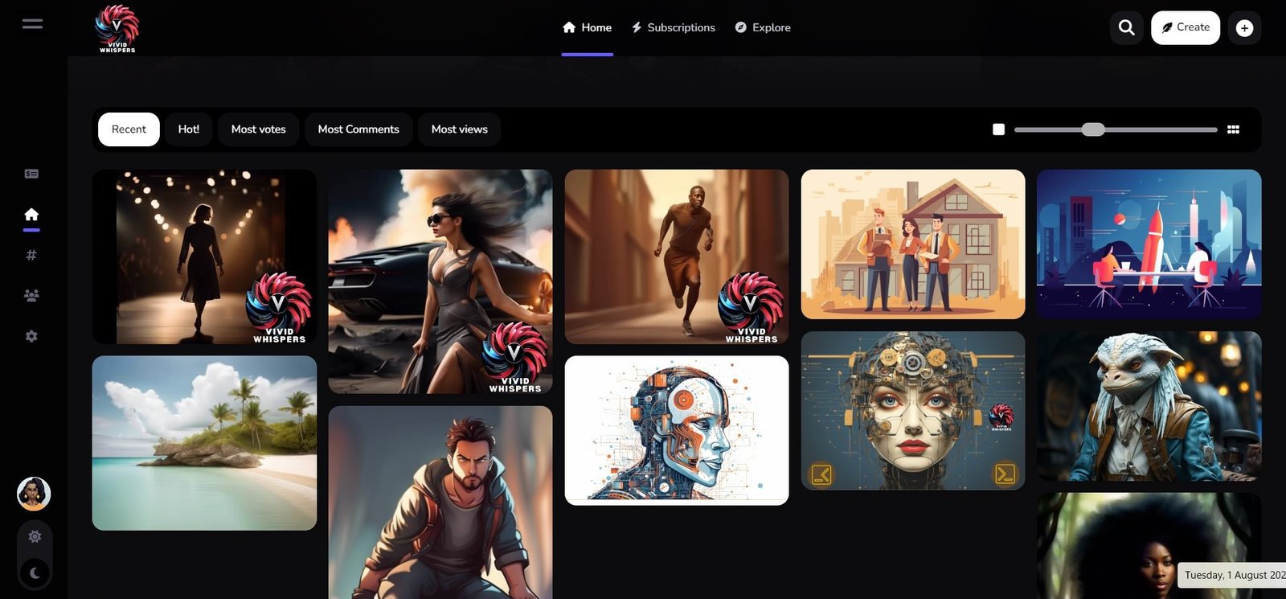The width and height of the screenshot is (1286, 599).
Task: Open the hamburger menu in the top-left corner
Action: 32,23
